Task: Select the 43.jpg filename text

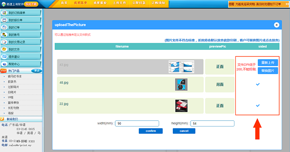Action: point(64,65)
